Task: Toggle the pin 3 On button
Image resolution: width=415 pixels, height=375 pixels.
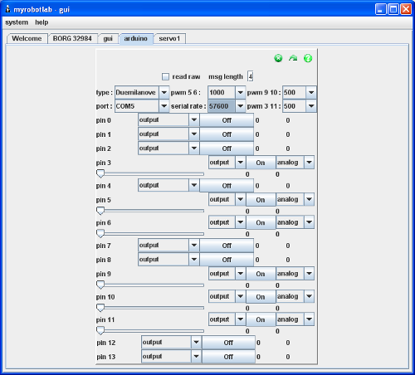Action: pyautogui.click(x=261, y=163)
